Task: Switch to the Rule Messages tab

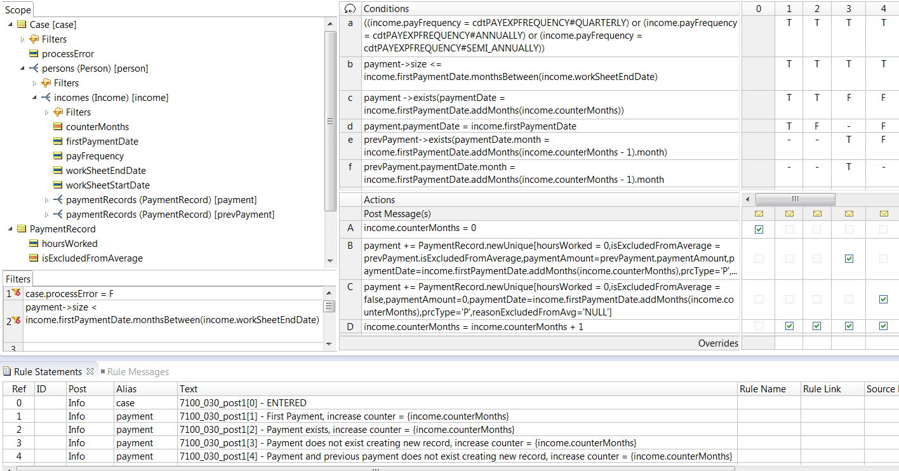Action: [138, 372]
